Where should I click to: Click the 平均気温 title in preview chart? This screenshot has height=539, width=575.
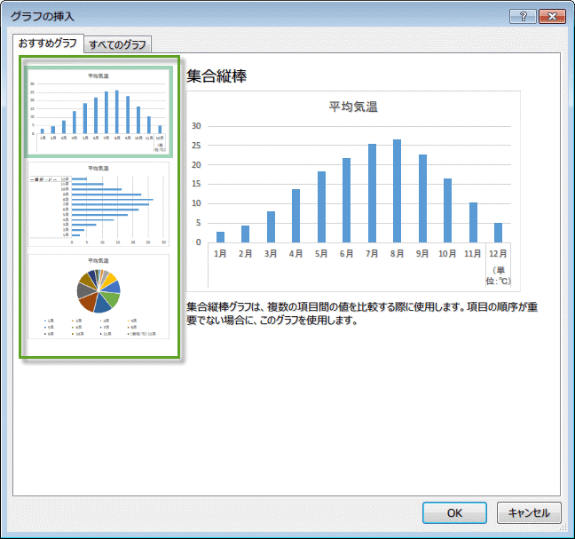(x=353, y=107)
